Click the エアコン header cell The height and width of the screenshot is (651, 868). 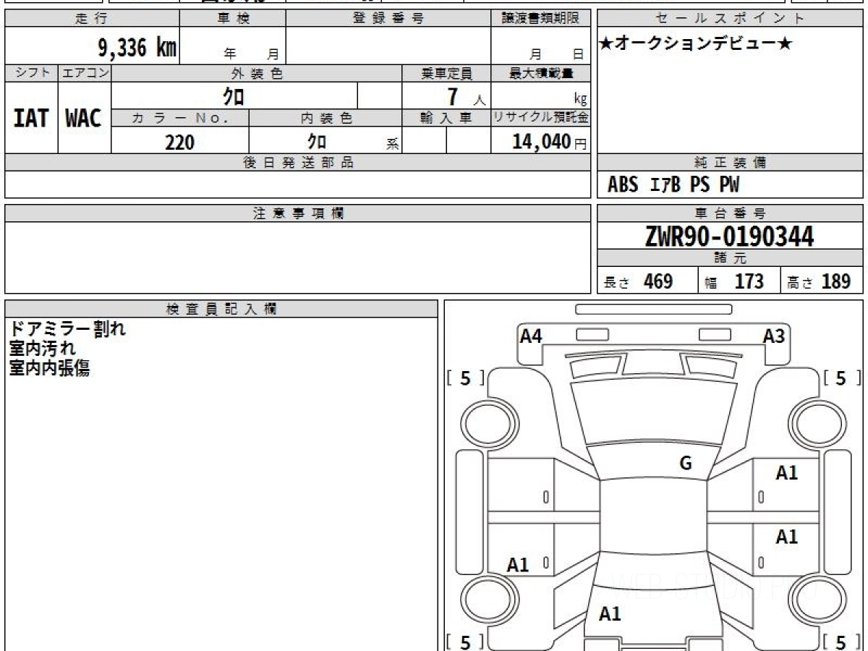85,73
